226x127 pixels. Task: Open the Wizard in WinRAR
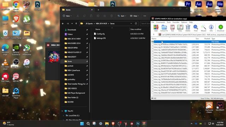203,28
